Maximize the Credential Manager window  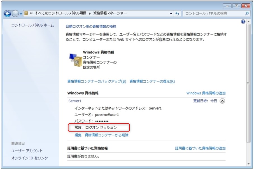pos(237,6)
